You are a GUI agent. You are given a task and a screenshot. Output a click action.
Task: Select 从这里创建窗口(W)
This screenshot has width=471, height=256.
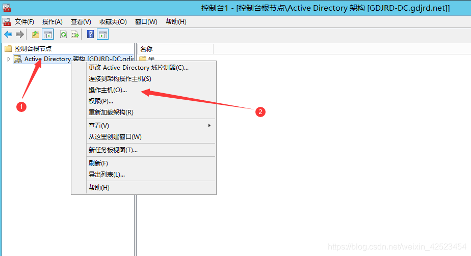click(144, 137)
